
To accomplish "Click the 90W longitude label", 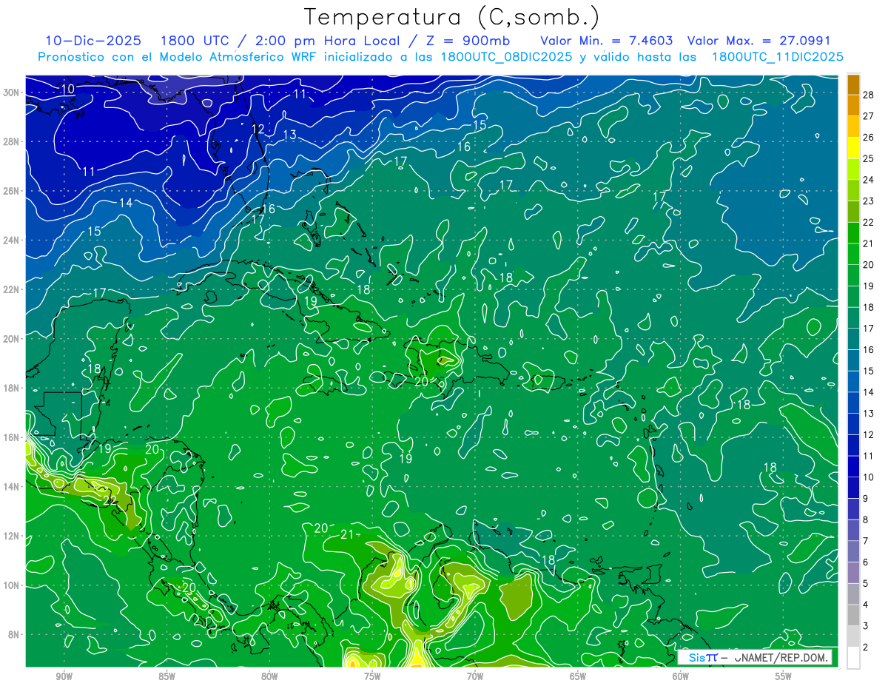I will (x=64, y=677).
